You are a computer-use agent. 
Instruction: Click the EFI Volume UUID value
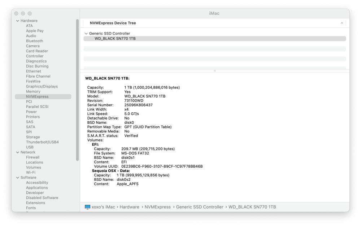pyautogui.click(x=162, y=167)
